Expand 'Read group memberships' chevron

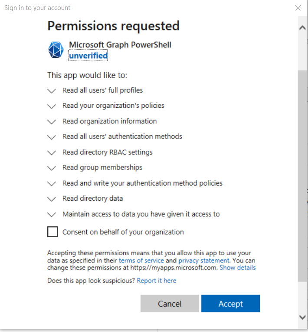(x=52, y=168)
